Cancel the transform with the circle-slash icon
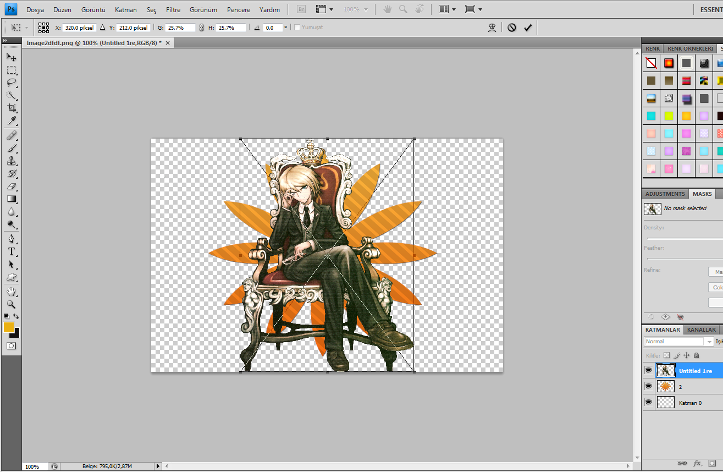Screen dimensions: 723x472 click(x=512, y=28)
